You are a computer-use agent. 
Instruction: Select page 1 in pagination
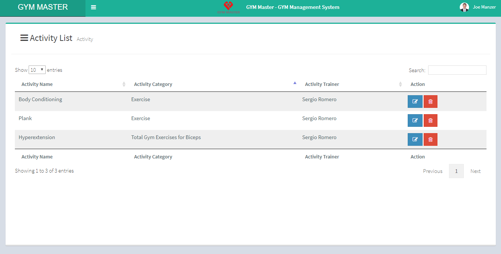[x=456, y=171]
